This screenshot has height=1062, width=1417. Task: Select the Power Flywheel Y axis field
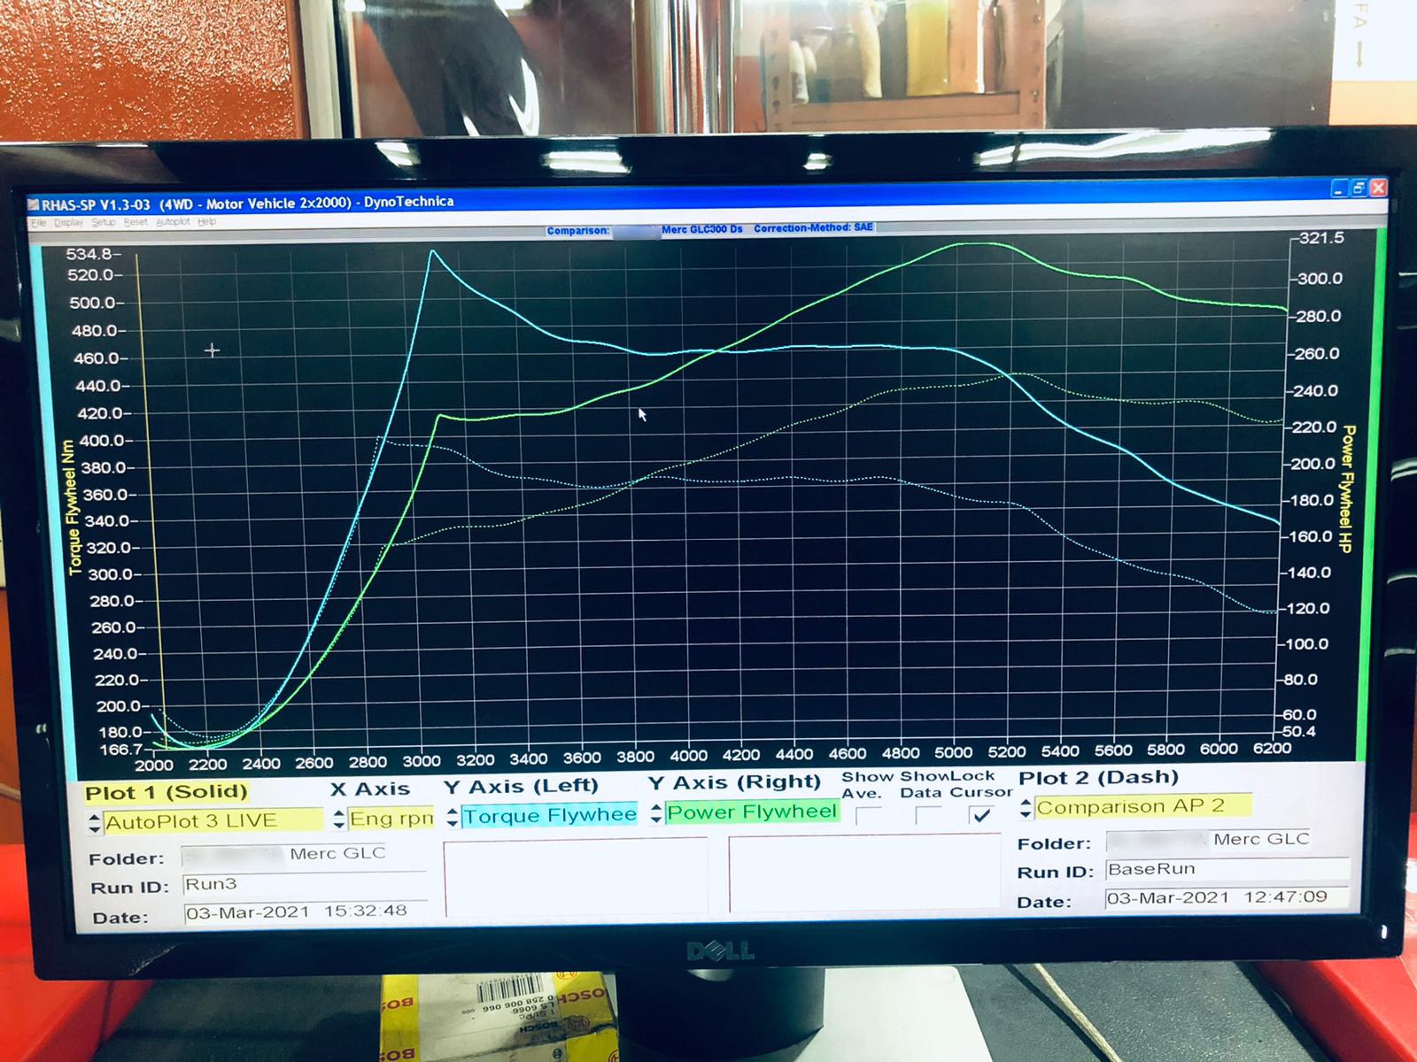pyautogui.click(x=751, y=812)
